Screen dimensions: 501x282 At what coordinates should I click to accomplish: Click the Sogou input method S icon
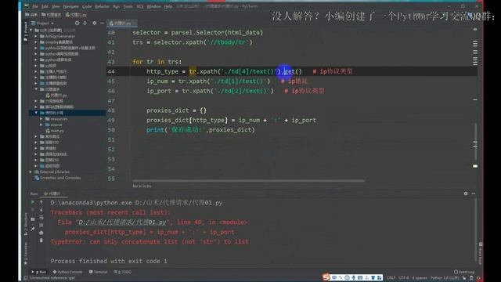coord(326,277)
